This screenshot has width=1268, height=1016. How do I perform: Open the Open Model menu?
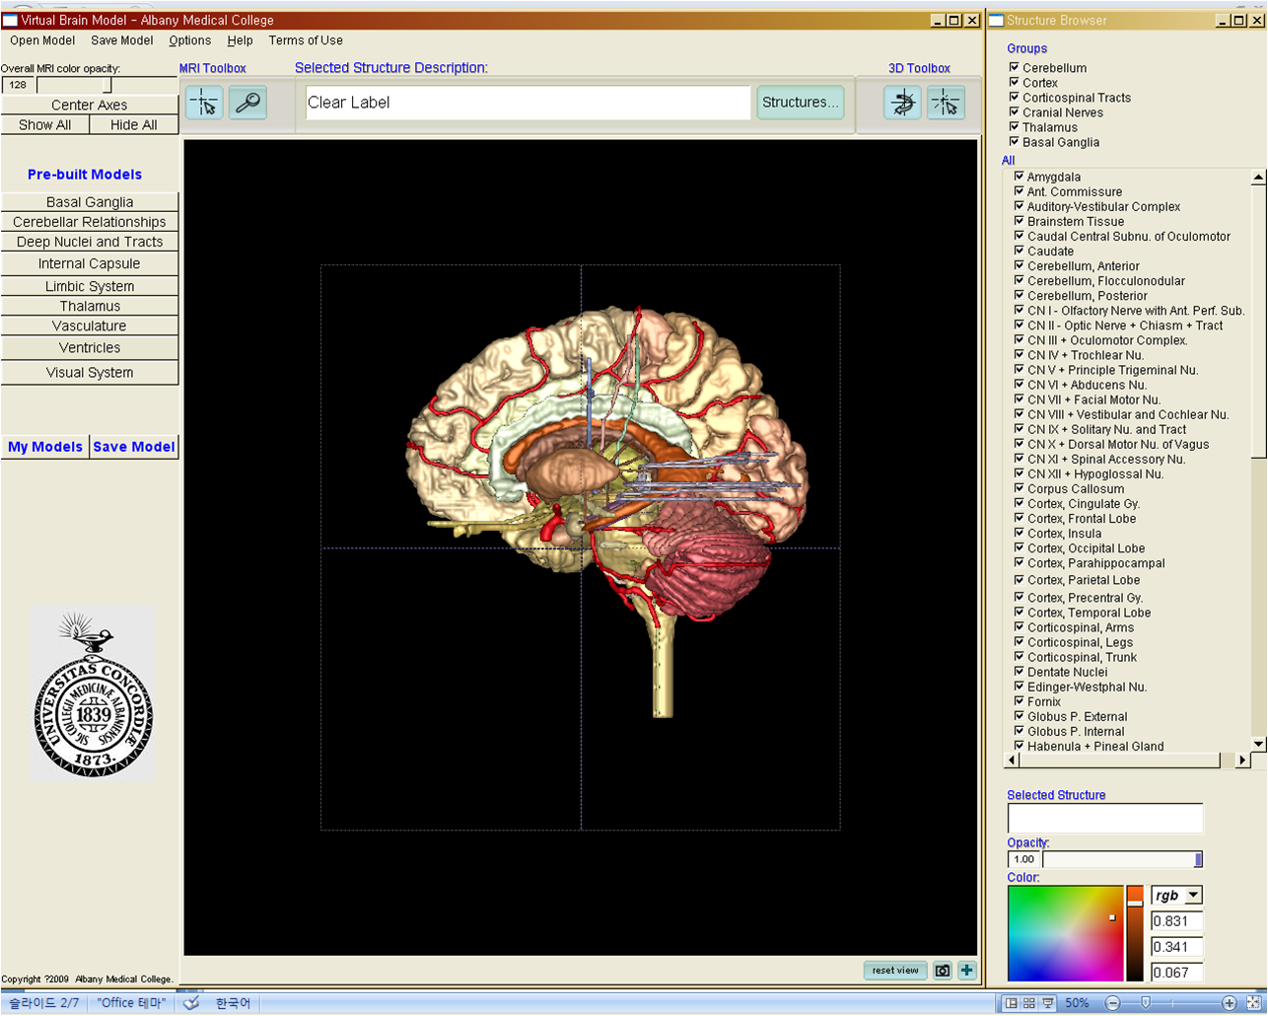42,40
